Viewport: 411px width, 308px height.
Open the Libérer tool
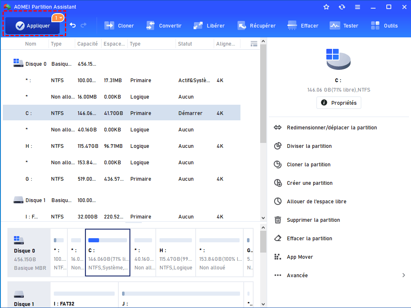[209, 25]
